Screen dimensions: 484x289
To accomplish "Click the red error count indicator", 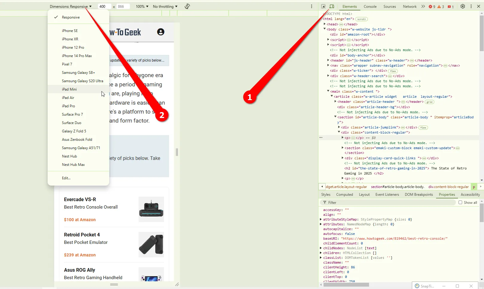I will coord(432,7).
